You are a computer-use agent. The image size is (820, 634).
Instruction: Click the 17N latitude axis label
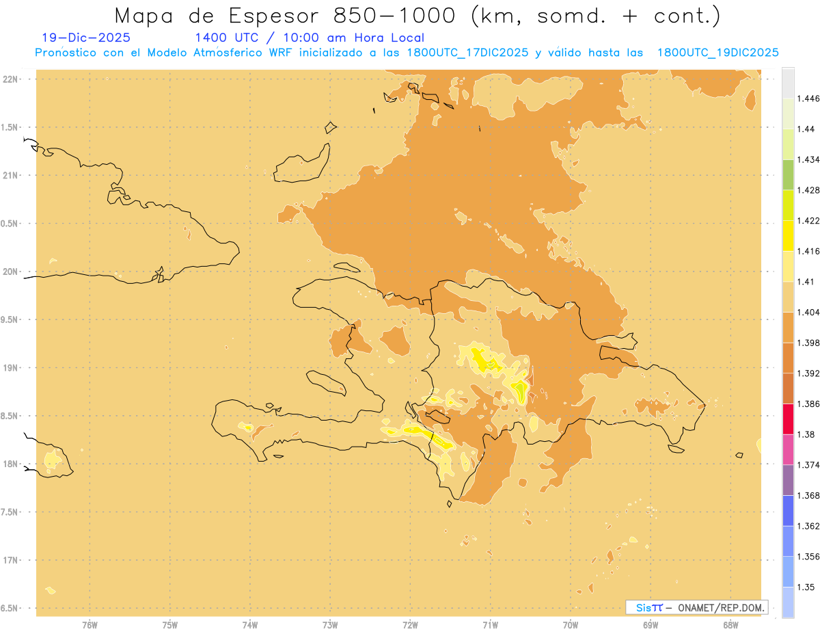10,561
